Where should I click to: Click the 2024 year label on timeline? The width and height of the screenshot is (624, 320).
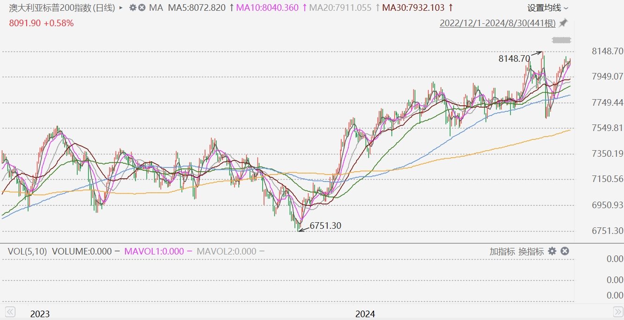click(x=365, y=313)
